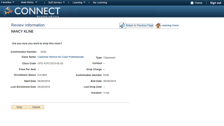Click the Home link in header

pyautogui.click(x=198, y=3)
